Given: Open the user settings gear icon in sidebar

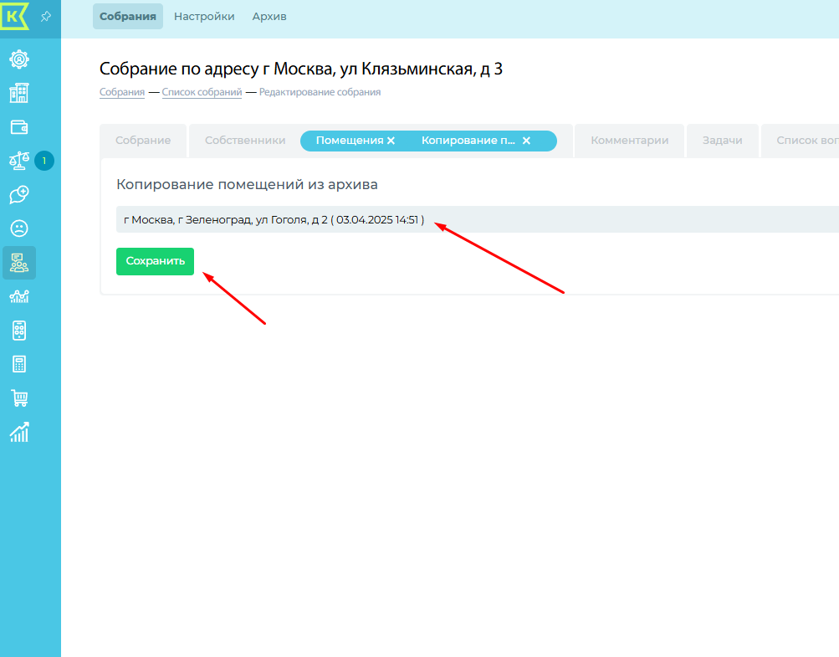Looking at the screenshot, I should click(18, 59).
